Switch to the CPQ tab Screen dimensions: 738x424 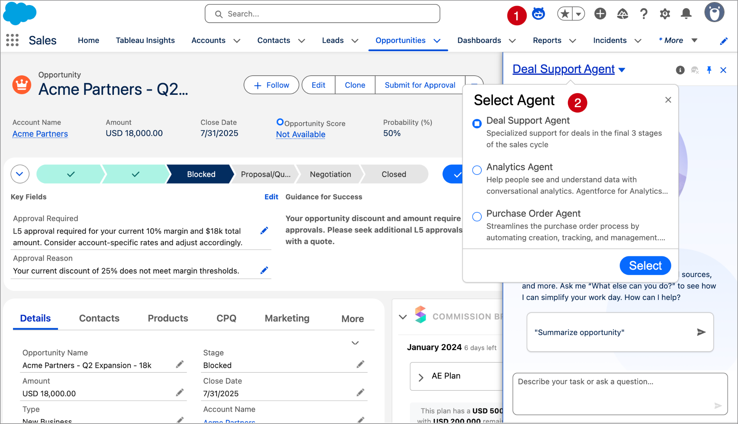(226, 318)
